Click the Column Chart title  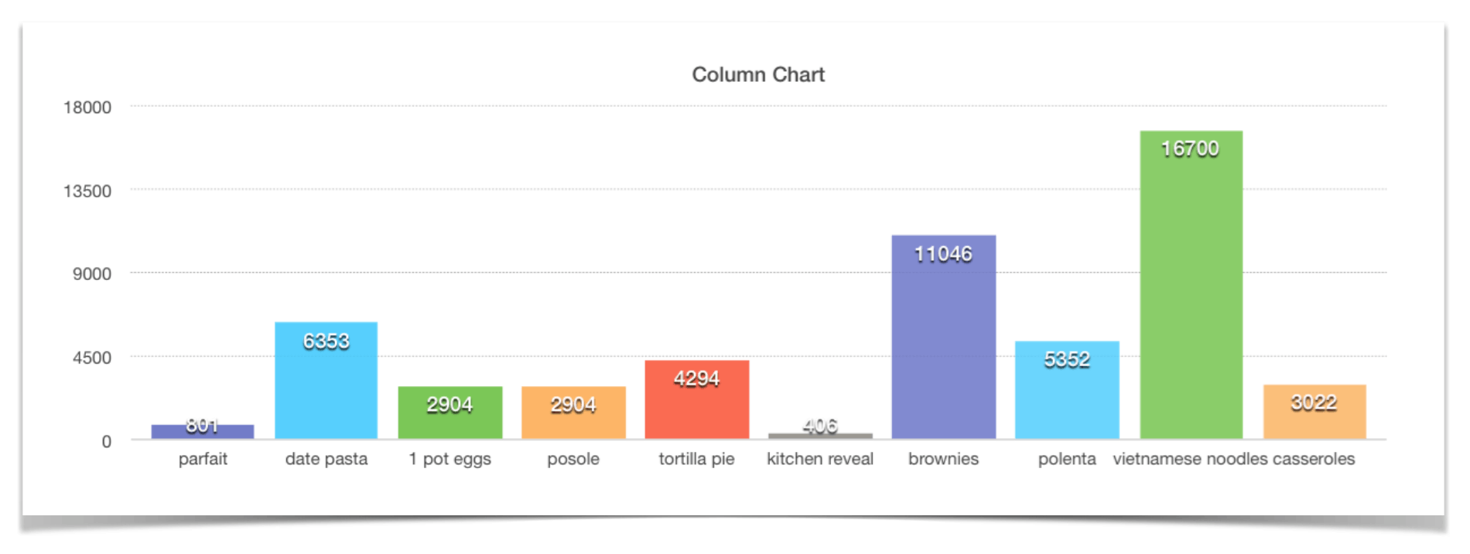pyautogui.click(x=757, y=74)
